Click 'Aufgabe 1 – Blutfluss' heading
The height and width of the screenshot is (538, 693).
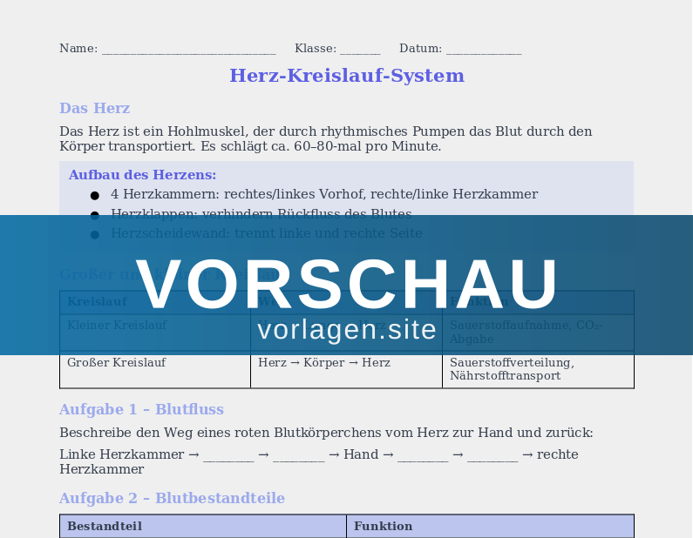point(141,409)
